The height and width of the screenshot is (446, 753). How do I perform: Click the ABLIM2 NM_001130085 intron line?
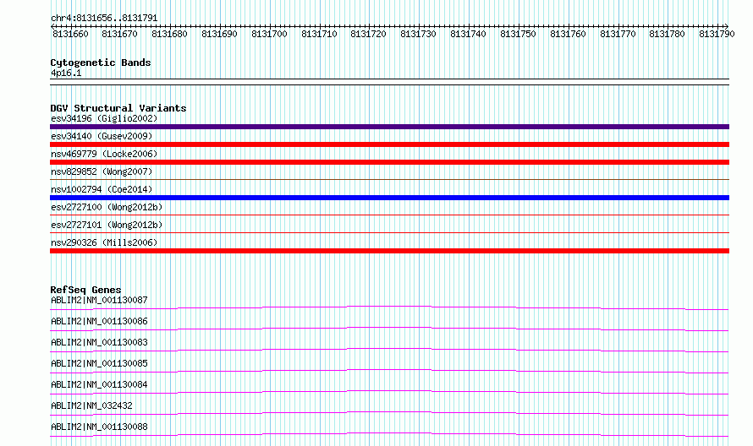(x=389, y=371)
